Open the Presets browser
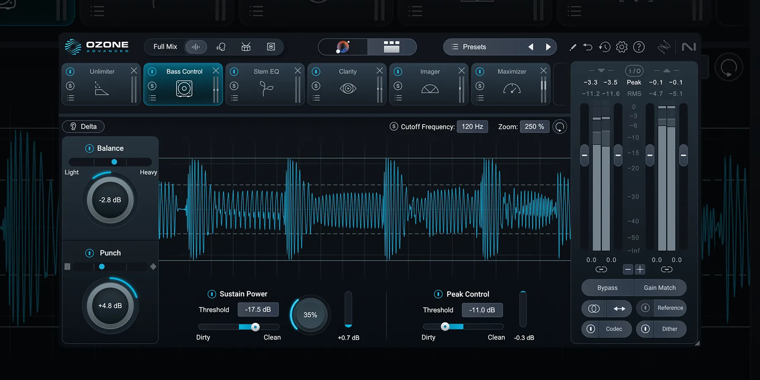Image resolution: width=760 pixels, height=380 pixels. tap(469, 47)
